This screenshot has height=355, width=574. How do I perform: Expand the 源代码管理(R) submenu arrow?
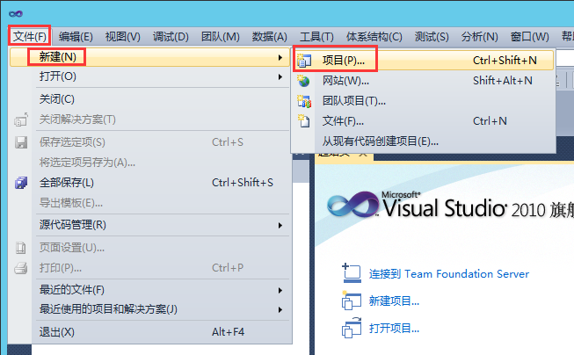click(x=280, y=225)
